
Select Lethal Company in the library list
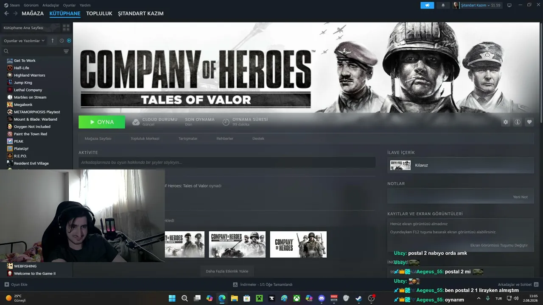tap(28, 90)
